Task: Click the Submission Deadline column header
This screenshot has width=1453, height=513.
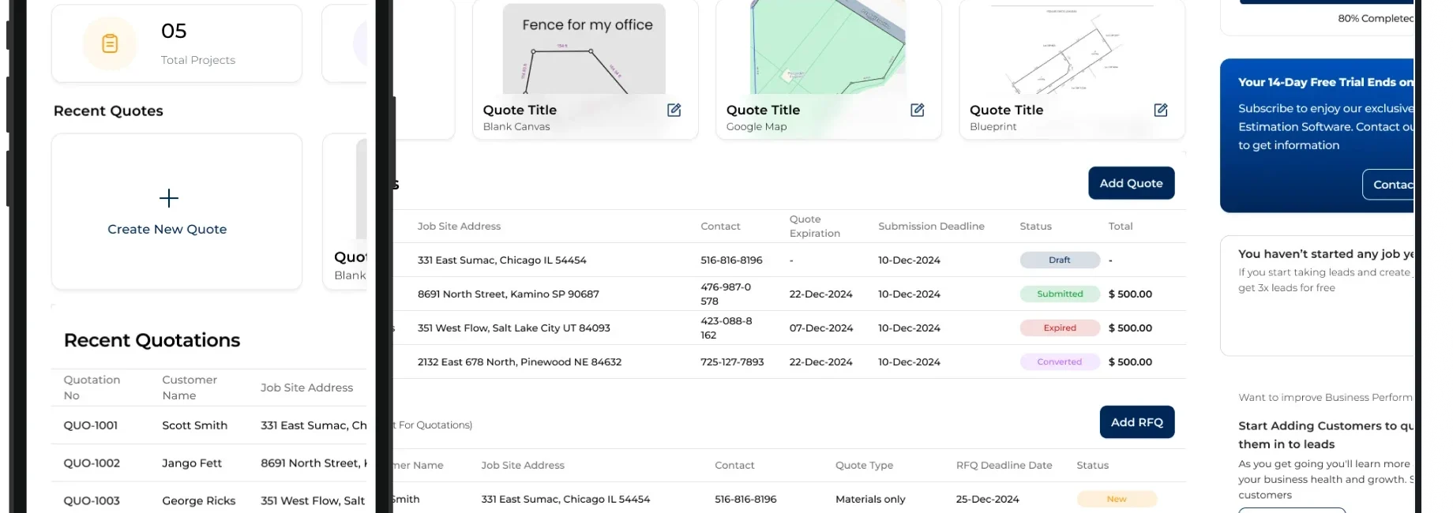Action: tap(931, 227)
